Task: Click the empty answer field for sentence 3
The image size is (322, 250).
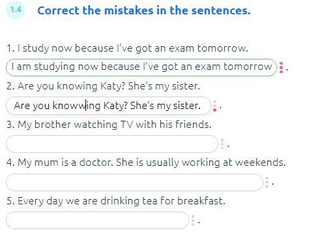Action: pyautogui.click(x=112, y=144)
